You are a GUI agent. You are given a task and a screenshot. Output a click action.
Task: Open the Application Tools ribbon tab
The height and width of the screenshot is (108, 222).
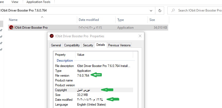[x=38, y=2]
